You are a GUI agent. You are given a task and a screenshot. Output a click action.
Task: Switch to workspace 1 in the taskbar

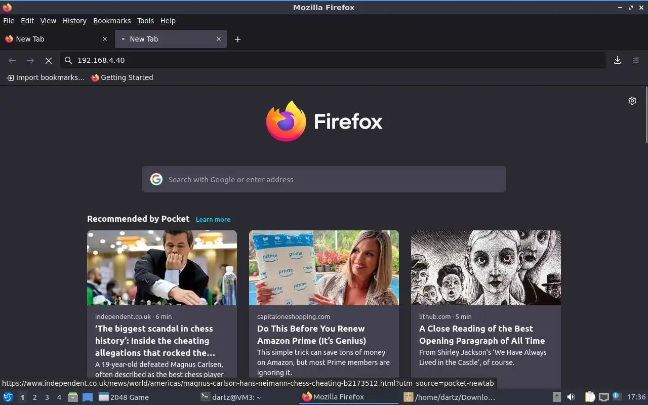(x=22, y=397)
